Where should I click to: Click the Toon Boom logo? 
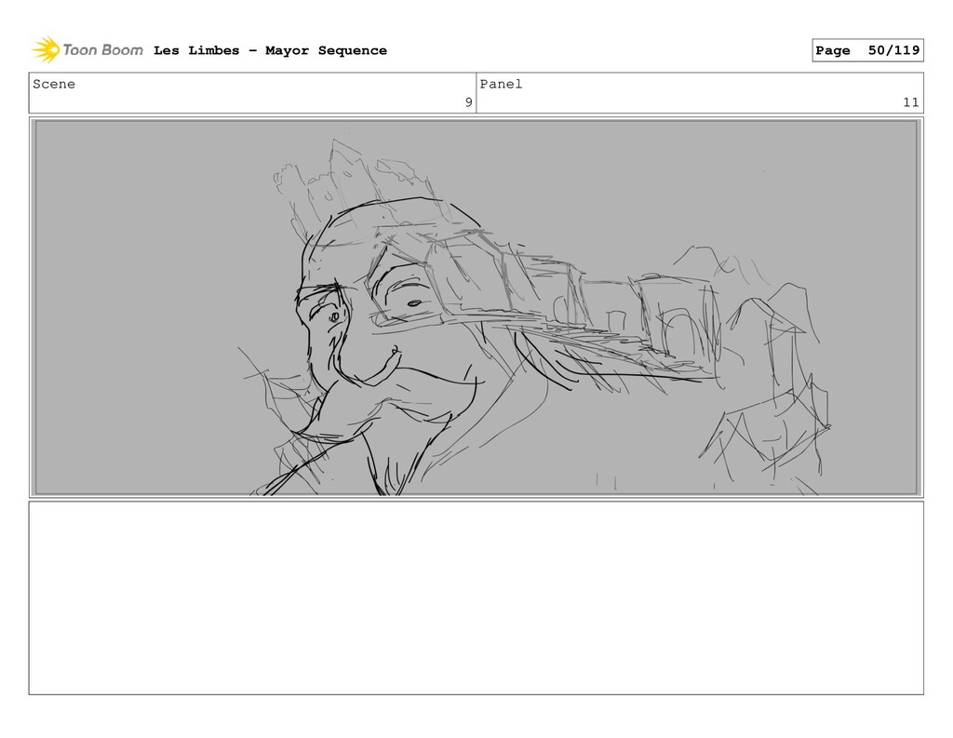(87, 50)
